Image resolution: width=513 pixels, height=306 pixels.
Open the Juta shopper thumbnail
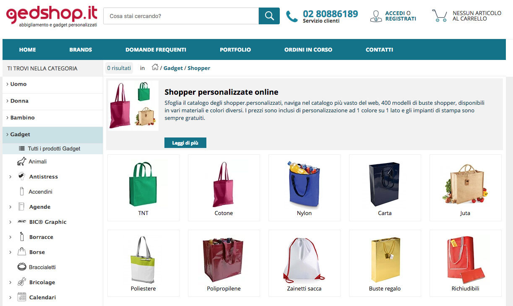point(466,188)
